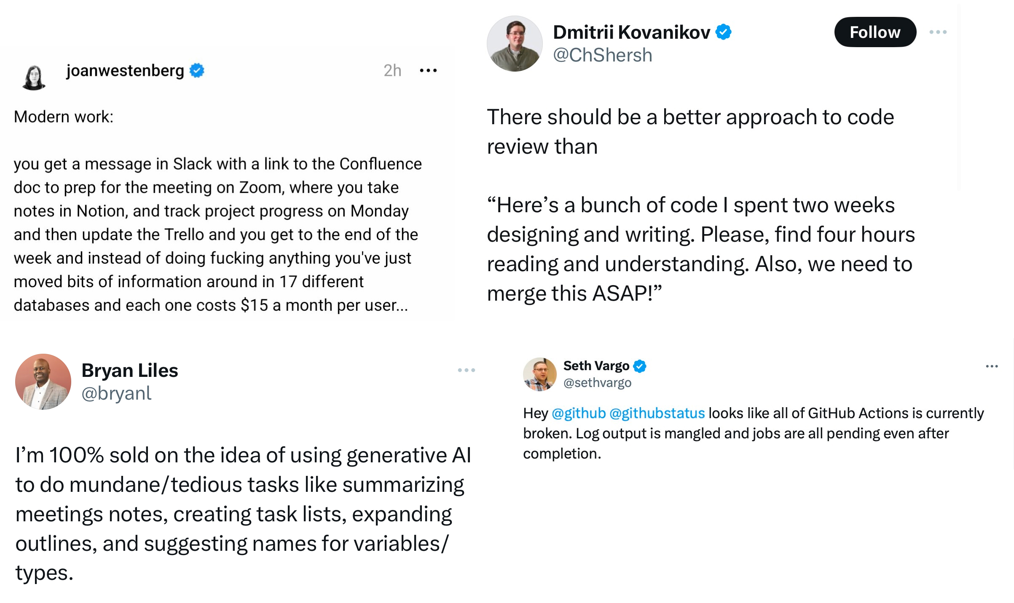
Task: Follow Dmitrii Kovanikov
Action: (x=875, y=32)
